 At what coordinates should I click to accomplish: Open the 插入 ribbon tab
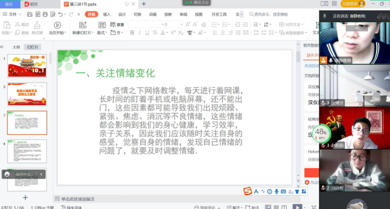[107, 14]
